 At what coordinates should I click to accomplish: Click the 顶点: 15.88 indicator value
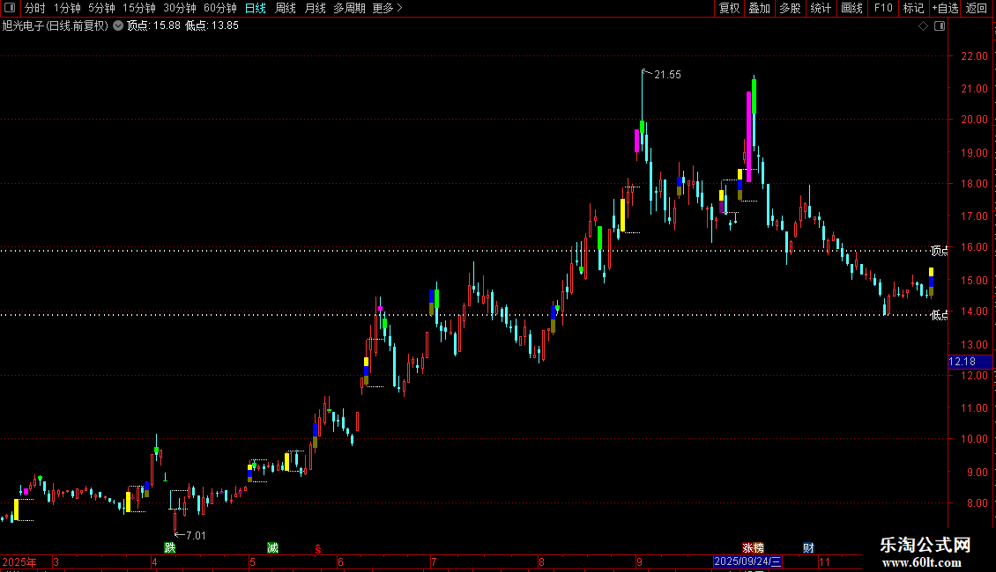click(x=153, y=26)
